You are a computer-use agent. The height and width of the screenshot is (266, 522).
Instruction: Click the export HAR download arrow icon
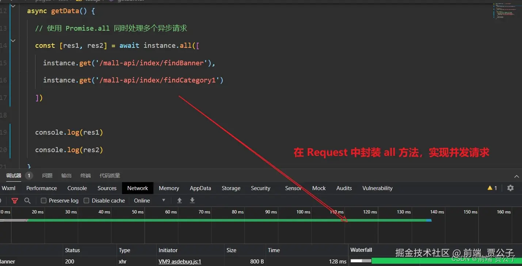click(192, 200)
